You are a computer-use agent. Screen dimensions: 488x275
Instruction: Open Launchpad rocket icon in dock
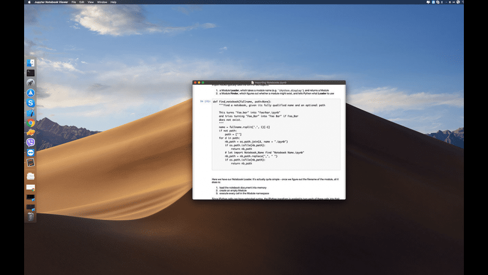coord(31,83)
